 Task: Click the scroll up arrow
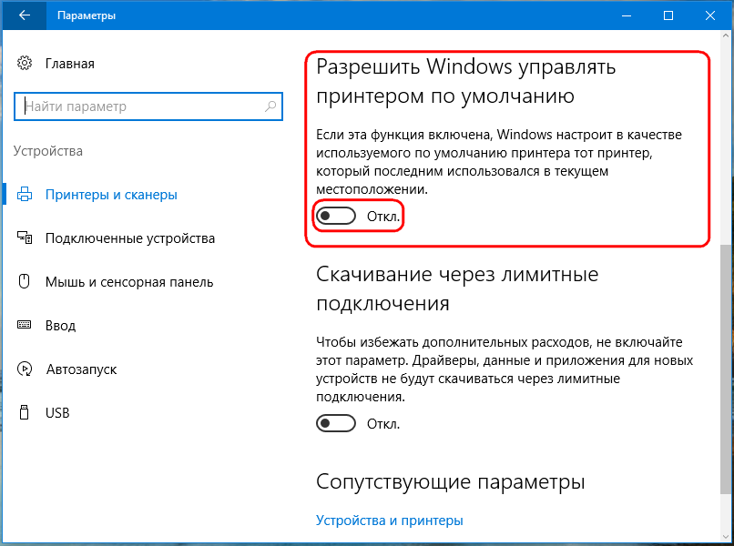(x=726, y=36)
